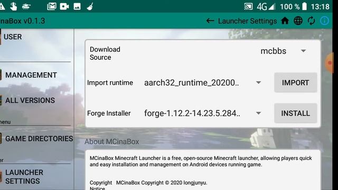
Task: Select LAUNCHER SETTINGS in the sidebar
Action: [24, 177]
